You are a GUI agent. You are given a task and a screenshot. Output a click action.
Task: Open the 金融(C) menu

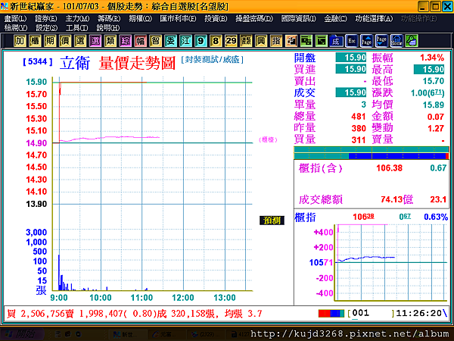(x=335, y=19)
